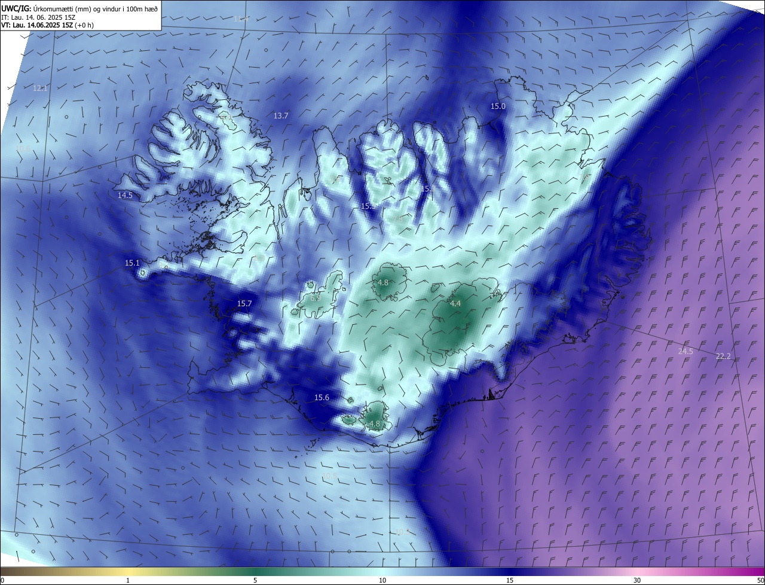Click the 4.8 value beside the 15.6 label
The image size is (765, 585).
(x=375, y=423)
